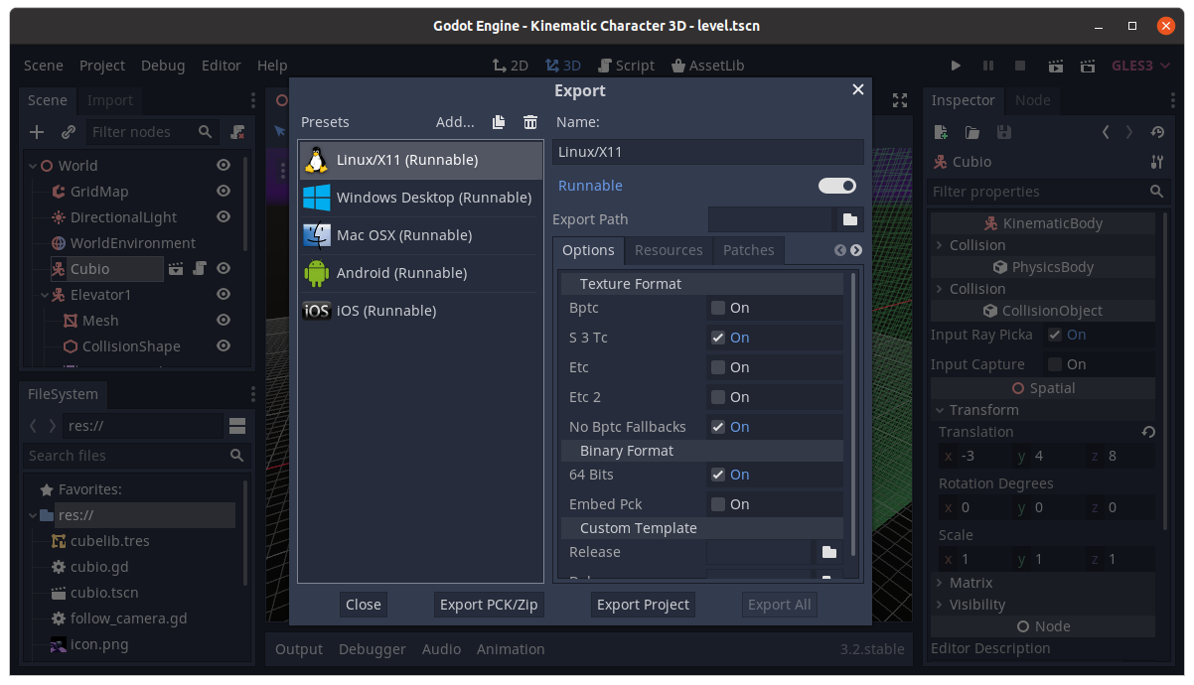This screenshot has width=1194, height=685.
Task: Open Inspector history list icon
Action: tap(1156, 132)
